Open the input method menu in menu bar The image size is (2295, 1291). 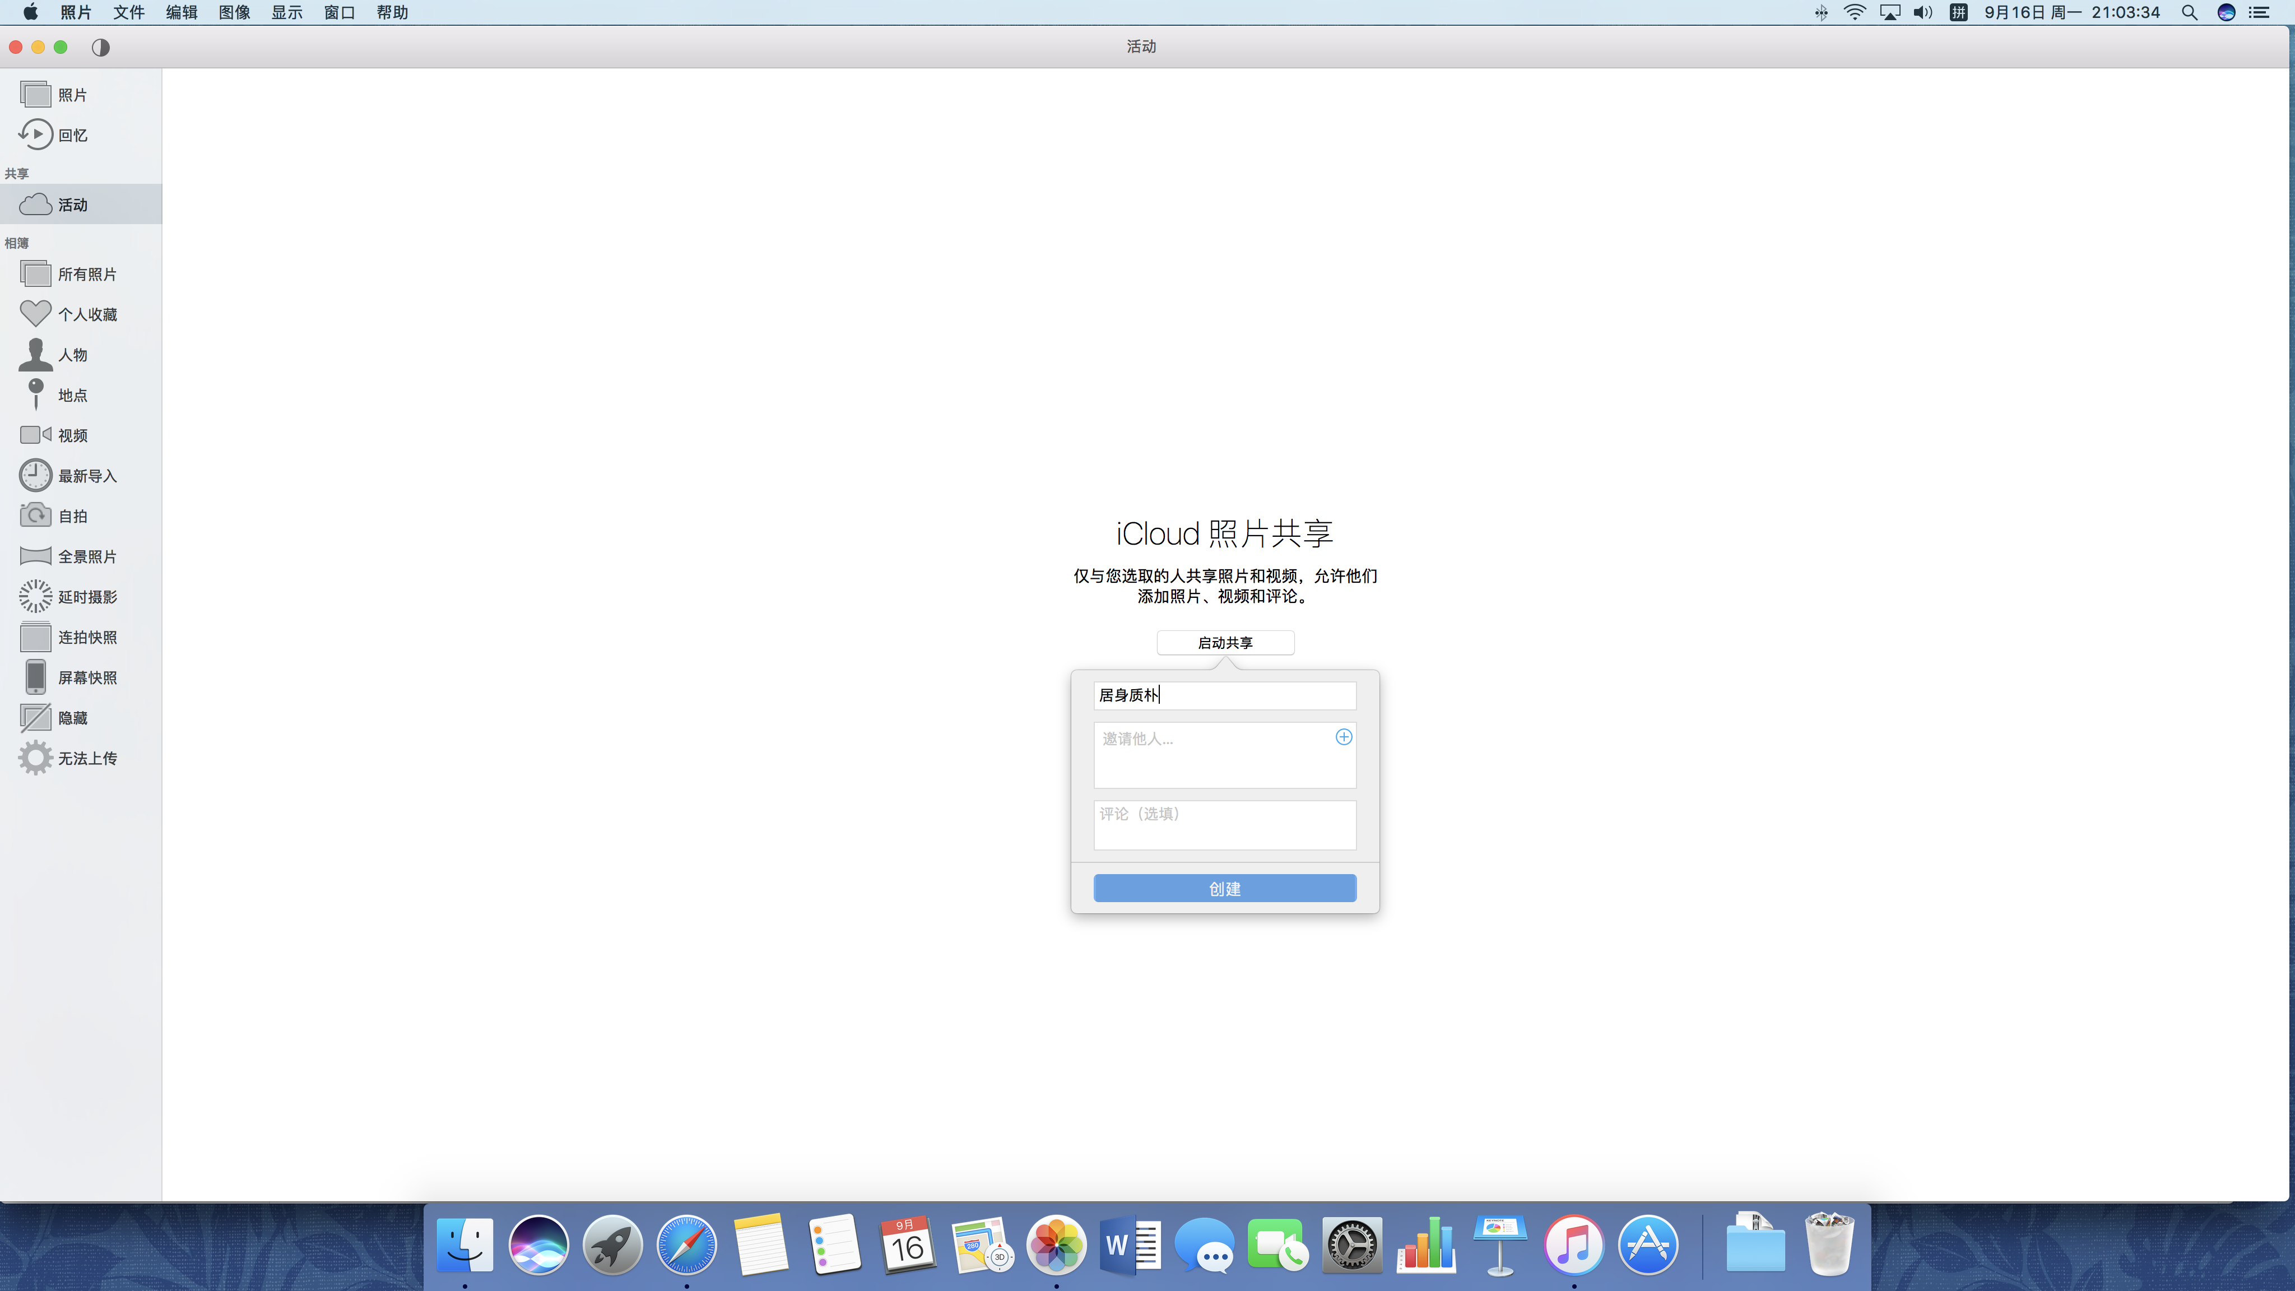tap(1957, 12)
